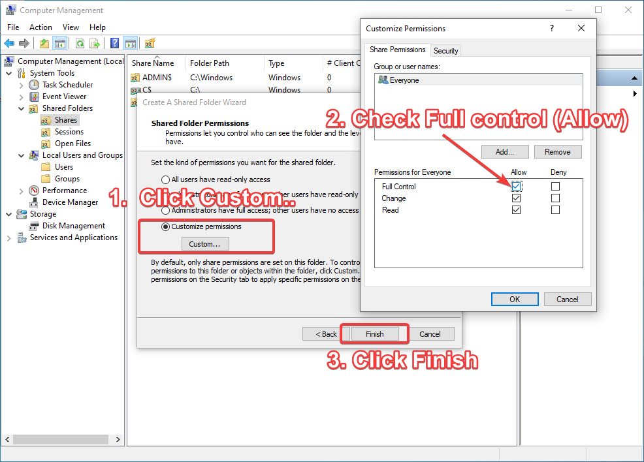The width and height of the screenshot is (644, 462).
Task: Click the Users folder icon
Action: [46, 167]
